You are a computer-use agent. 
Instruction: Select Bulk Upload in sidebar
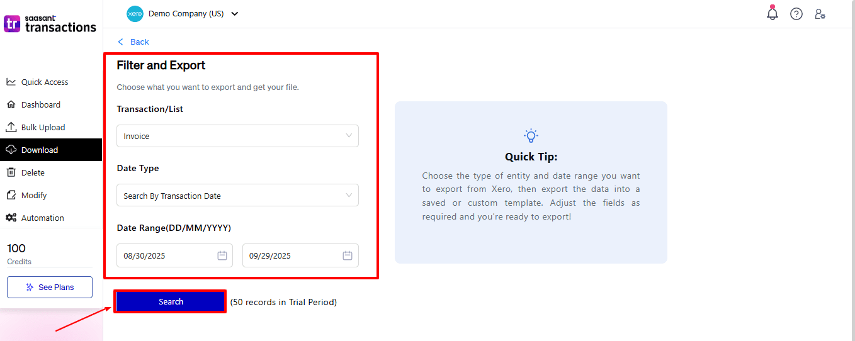click(43, 127)
